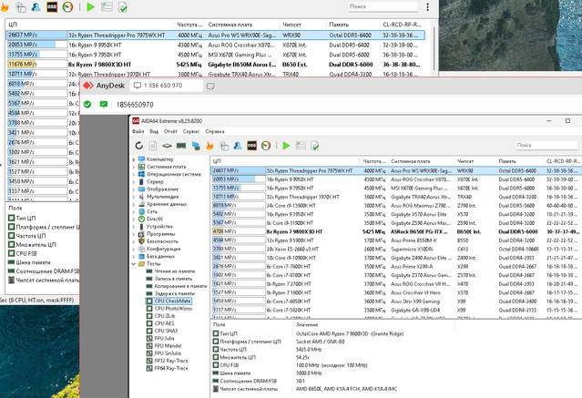Click the results list icon in inner AIDA64 toolbar
The height and width of the screenshot is (398, 582).
[x=301, y=146]
